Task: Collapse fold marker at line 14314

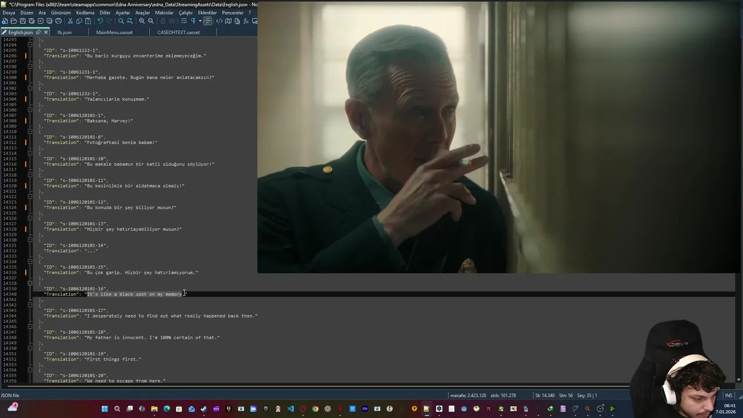Action: (30, 153)
